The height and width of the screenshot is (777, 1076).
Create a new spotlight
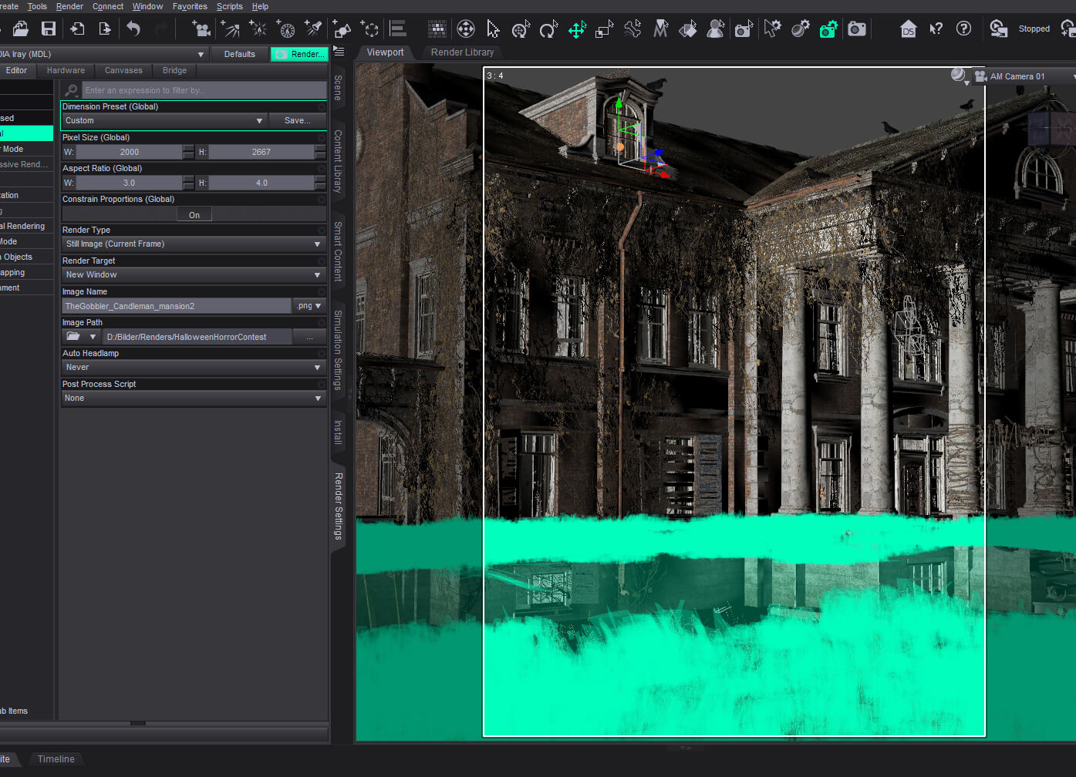coord(313,29)
